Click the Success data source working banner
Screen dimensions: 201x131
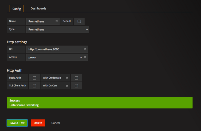click(x=99, y=103)
